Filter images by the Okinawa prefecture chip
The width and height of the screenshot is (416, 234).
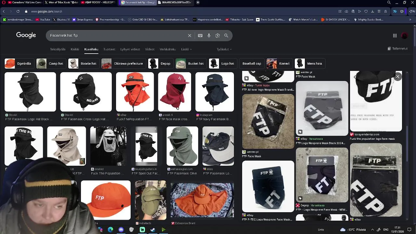point(123,64)
